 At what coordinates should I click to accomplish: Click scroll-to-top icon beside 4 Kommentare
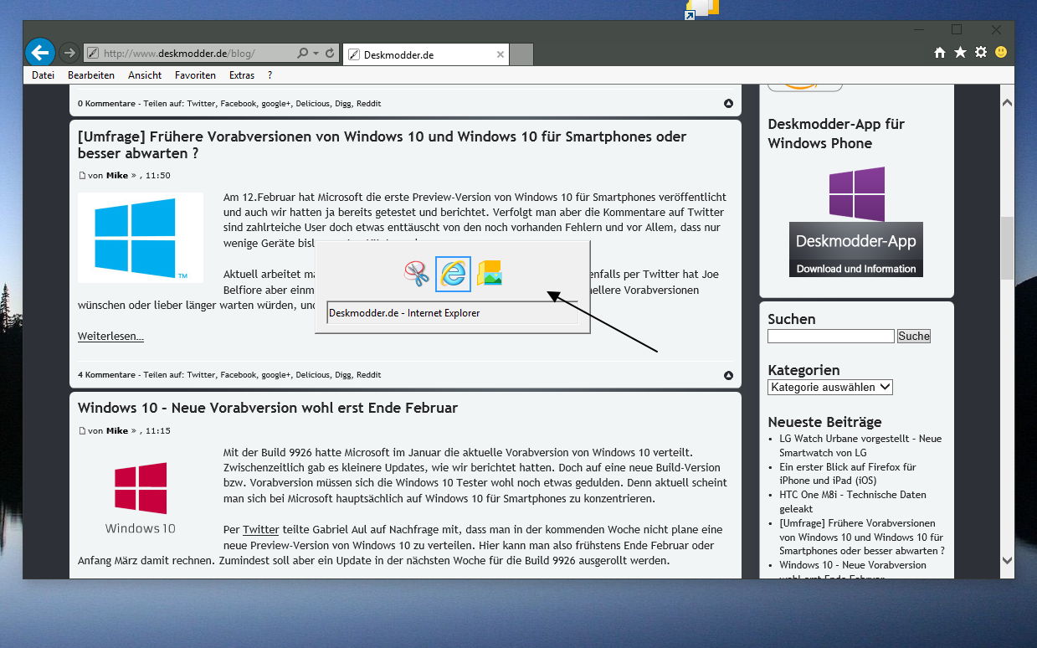point(728,376)
